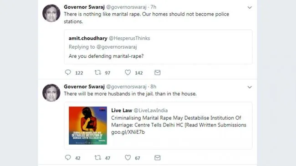Open the 7h timestamp of first tweet
Viewport: 296px width, 166px height.
(x=153, y=7)
